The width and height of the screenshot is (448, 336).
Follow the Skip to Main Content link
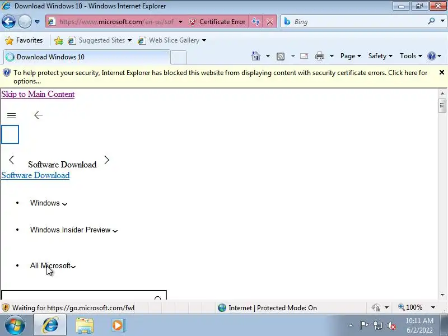pyautogui.click(x=38, y=94)
